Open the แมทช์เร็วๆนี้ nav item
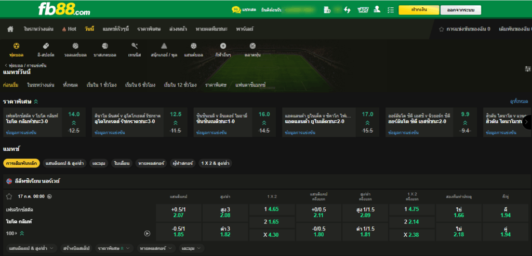Viewport: 532px width, 256px height. coord(116,29)
